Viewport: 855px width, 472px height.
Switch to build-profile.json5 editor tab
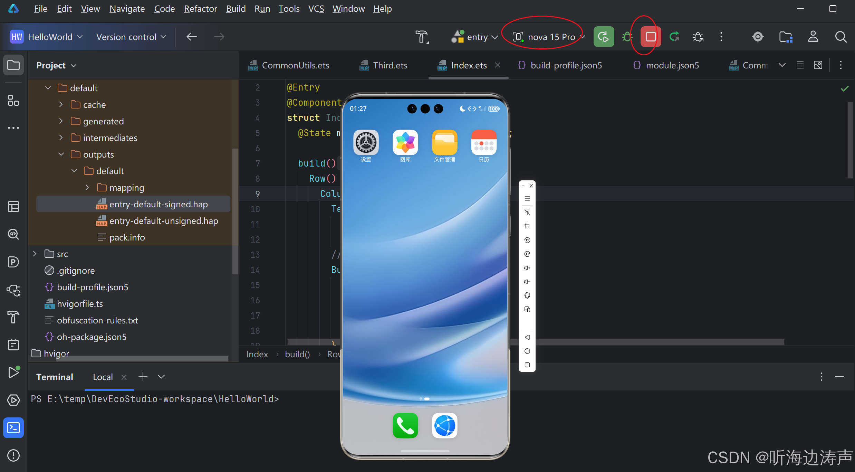(x=559, y=65)
